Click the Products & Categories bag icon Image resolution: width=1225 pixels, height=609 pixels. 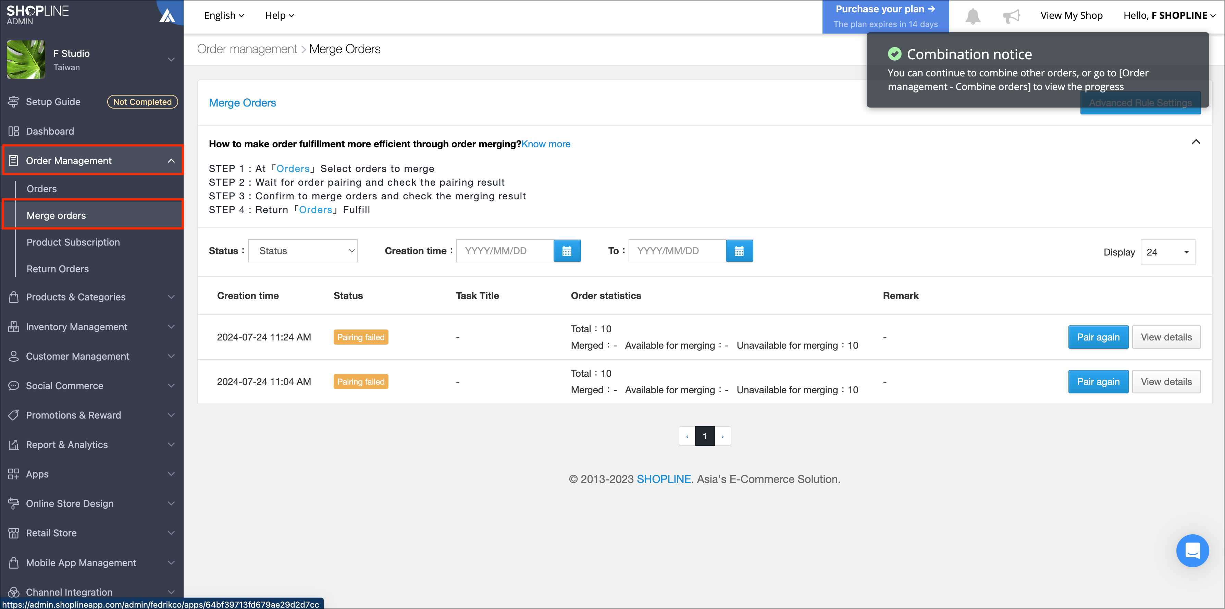point(14,297)
